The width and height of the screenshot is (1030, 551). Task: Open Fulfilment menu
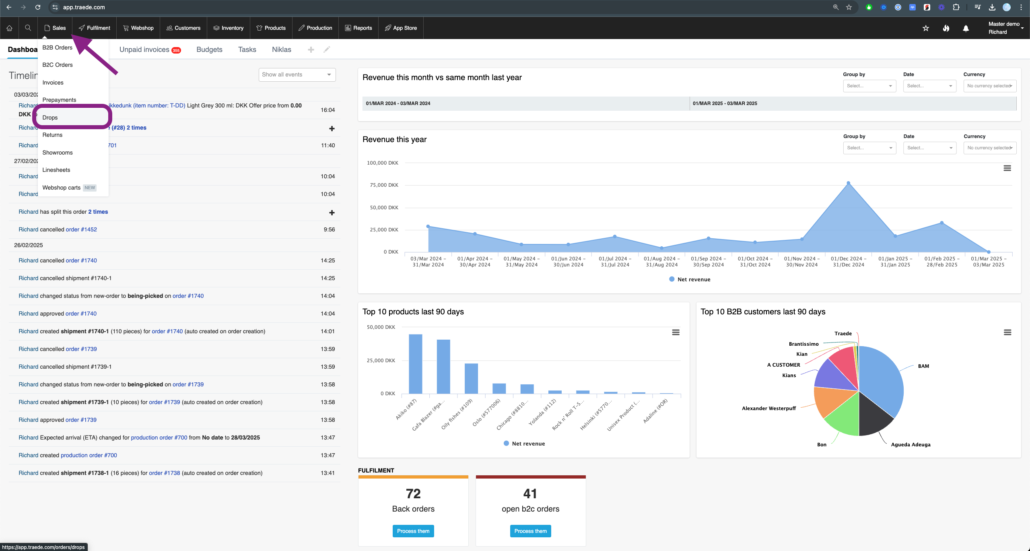pos(95,28)
